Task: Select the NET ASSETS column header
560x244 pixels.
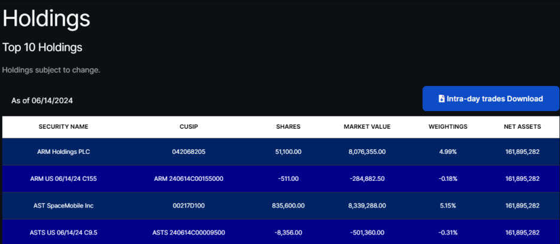Action: point(522,126)
